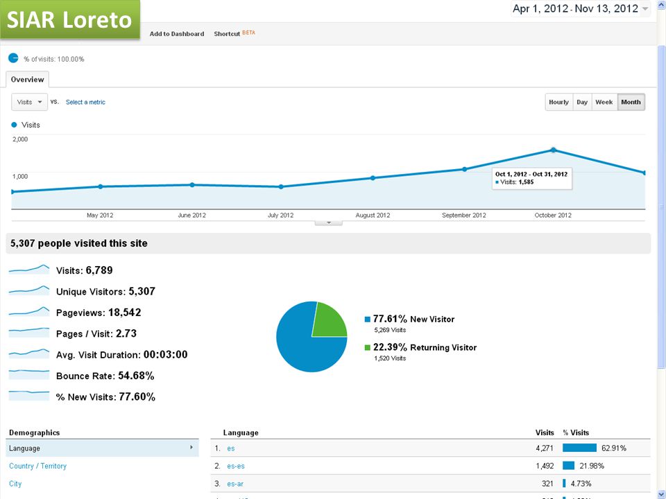The width and height of the screenshot is (666, 499).
Task: Click the July 2012 data point on chart
Action: pyautogui.click(x=281, y=186)
